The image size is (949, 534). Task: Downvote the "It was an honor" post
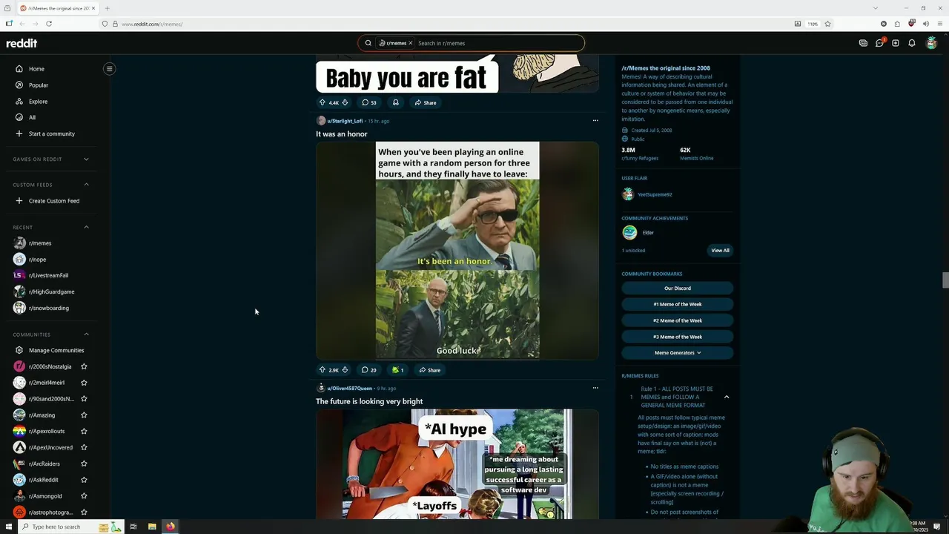[345, 370]
